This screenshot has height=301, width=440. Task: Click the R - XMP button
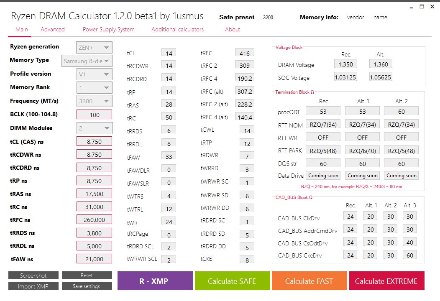coord(155,281)
